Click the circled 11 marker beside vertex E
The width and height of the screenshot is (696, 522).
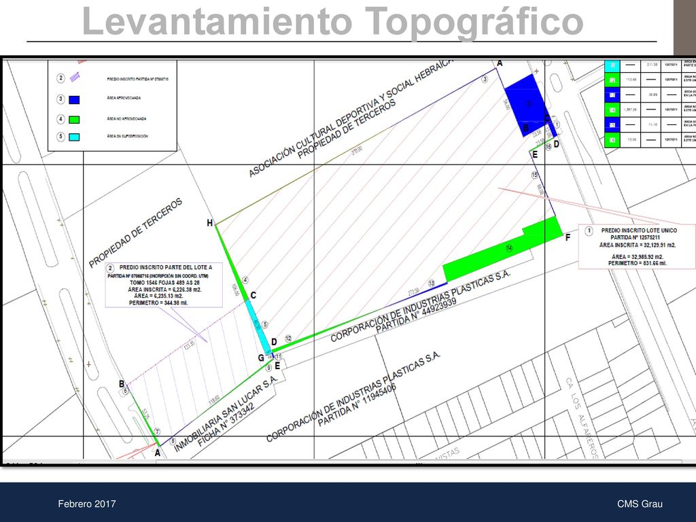click(278, 356)
